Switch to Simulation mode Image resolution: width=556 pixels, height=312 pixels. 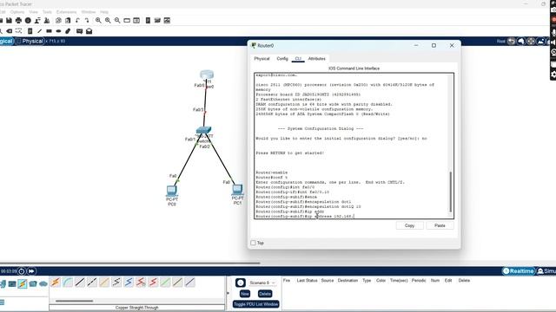click(546, 271)
